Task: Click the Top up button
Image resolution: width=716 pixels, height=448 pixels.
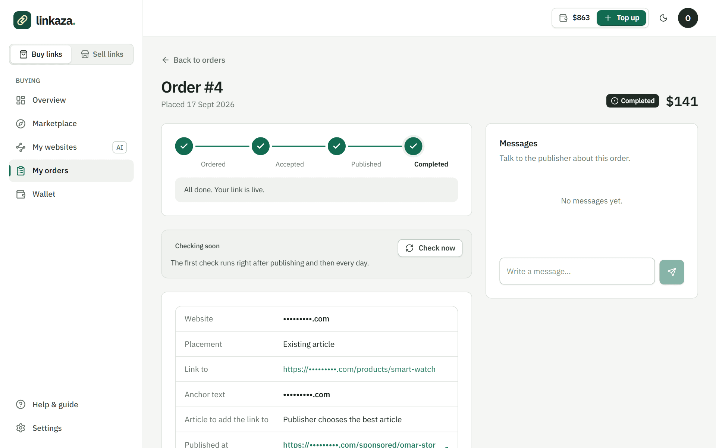Action: point(621,18)
